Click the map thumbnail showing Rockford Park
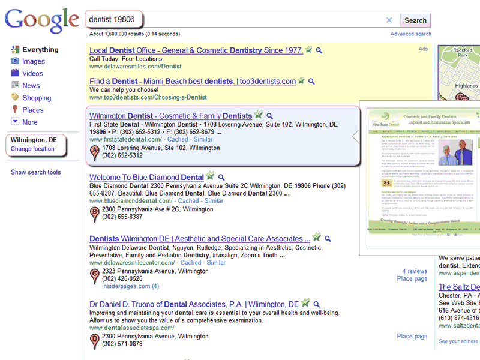The height and width of the screenshot is (360, 480). coord(459,73)
